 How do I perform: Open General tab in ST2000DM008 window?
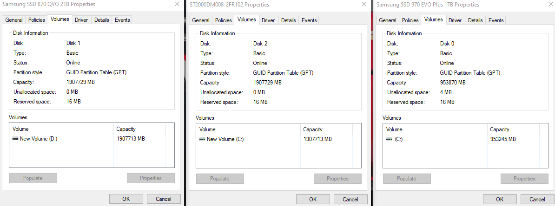(201, 20)
